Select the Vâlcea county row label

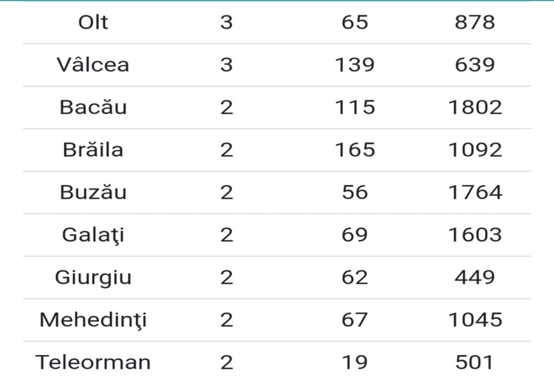point(93,65)
